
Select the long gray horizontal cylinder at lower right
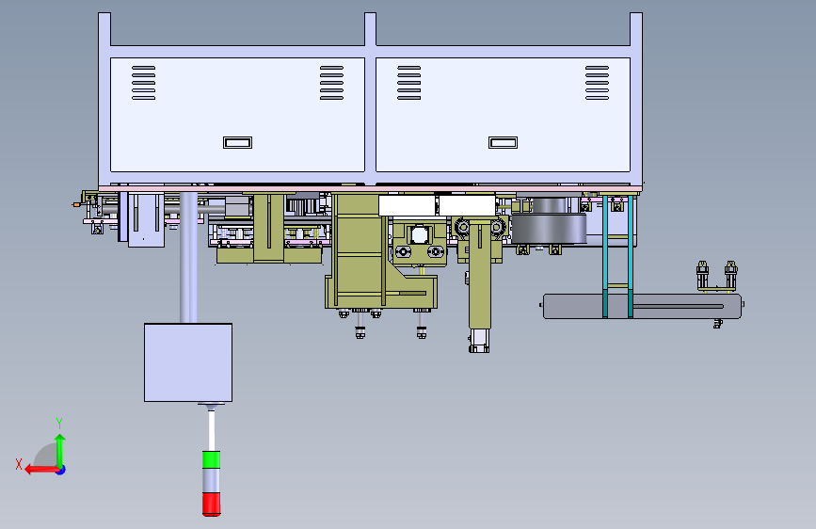coord(642,306)
